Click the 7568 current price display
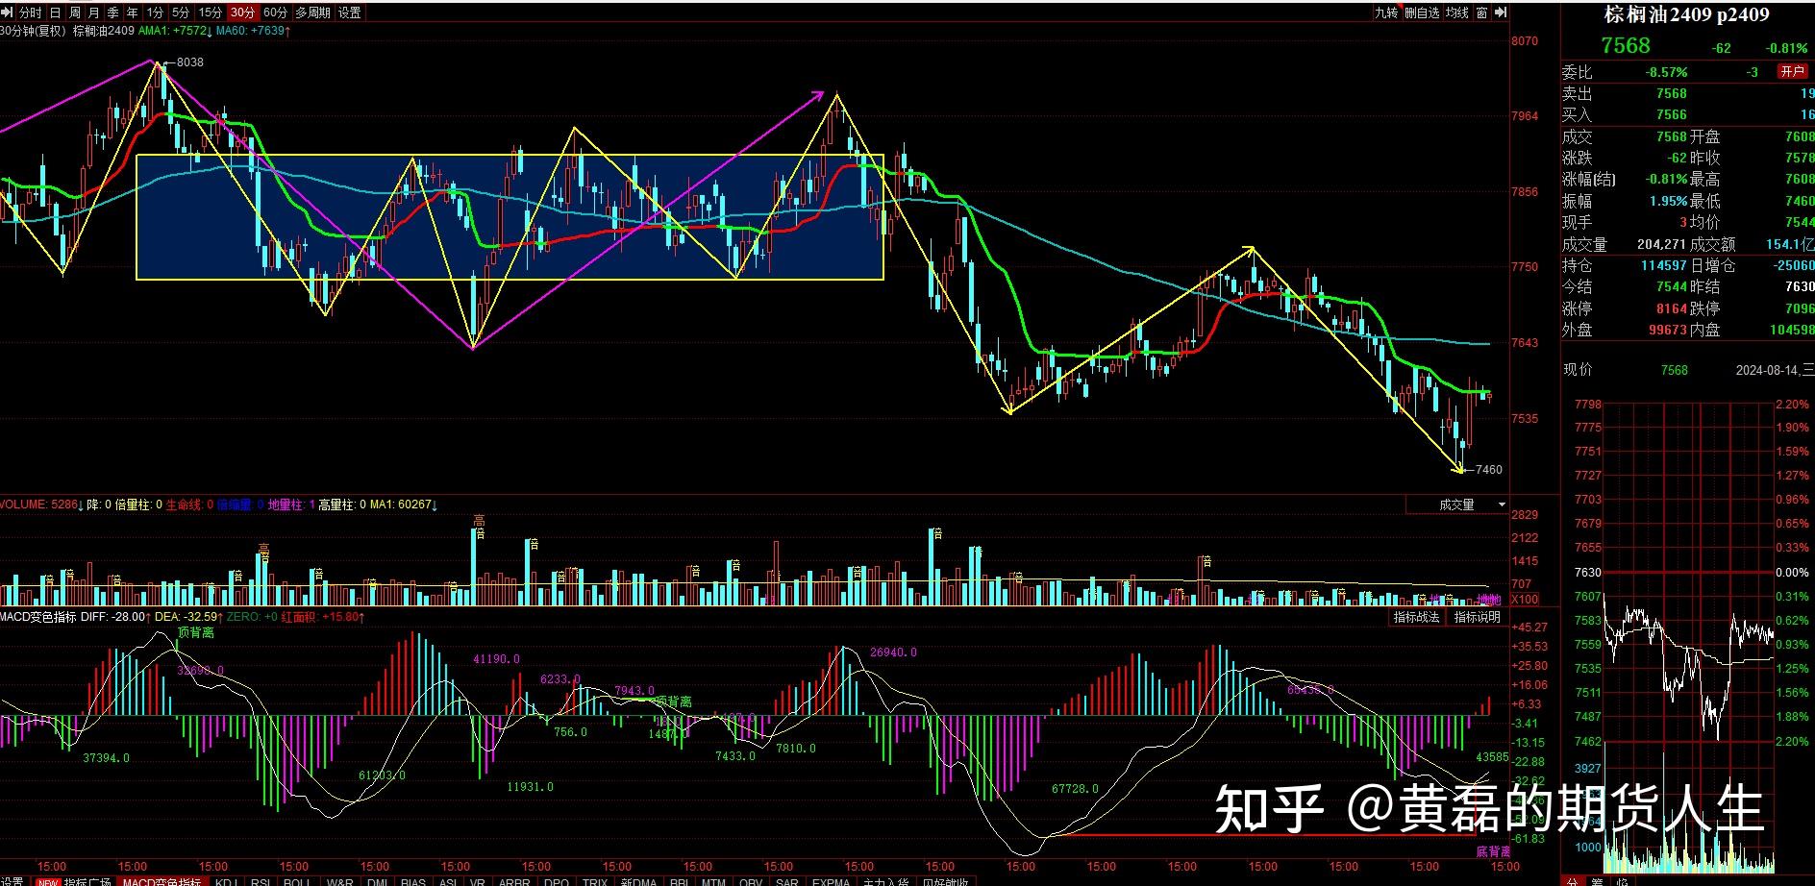The height and width of the screenshot is (886, 1815). tap(1628, 45)
